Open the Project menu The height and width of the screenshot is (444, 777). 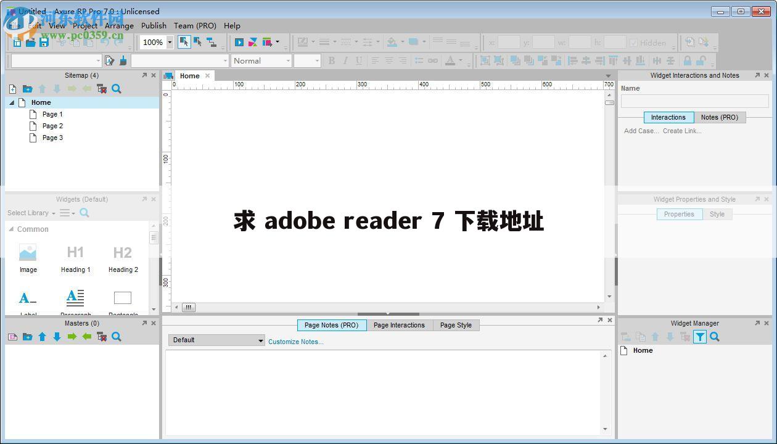(85, 25)
